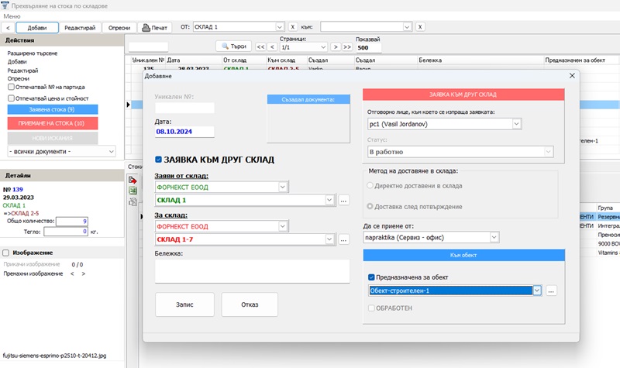This screenshot has height=368, width=620.
Task: Open the ОТ: СКЛАД 1 dropdown
Action: pos(280,27)
